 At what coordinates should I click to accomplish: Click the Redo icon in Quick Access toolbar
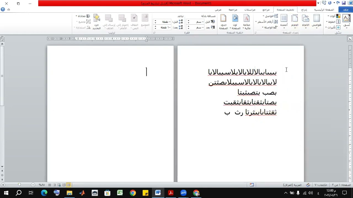330,3
